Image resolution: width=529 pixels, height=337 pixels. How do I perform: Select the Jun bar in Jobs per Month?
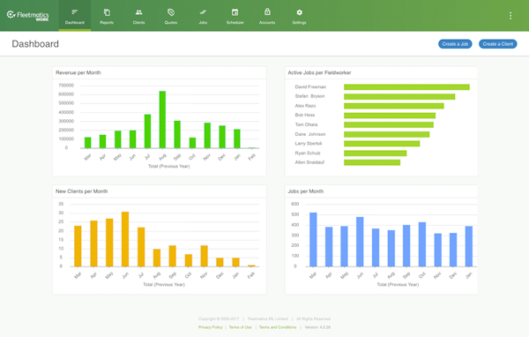point(360,242)
